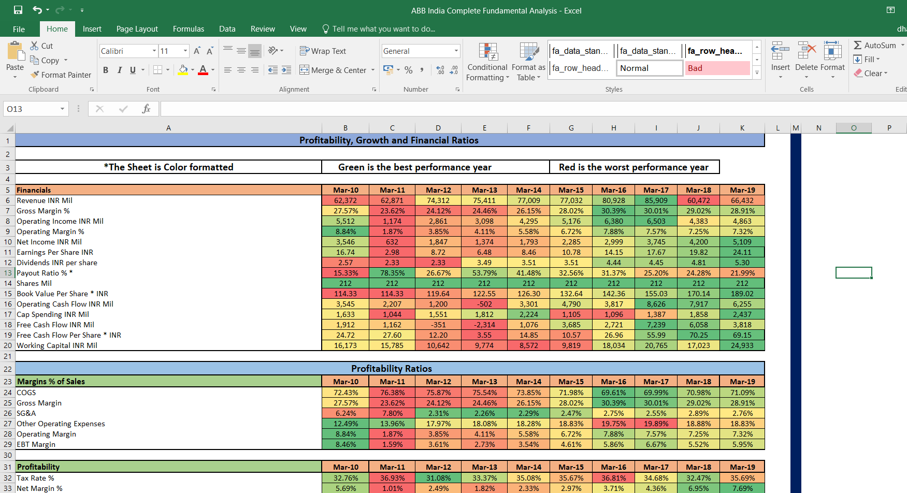Switch to the Review tab

(x=263, y=29)
